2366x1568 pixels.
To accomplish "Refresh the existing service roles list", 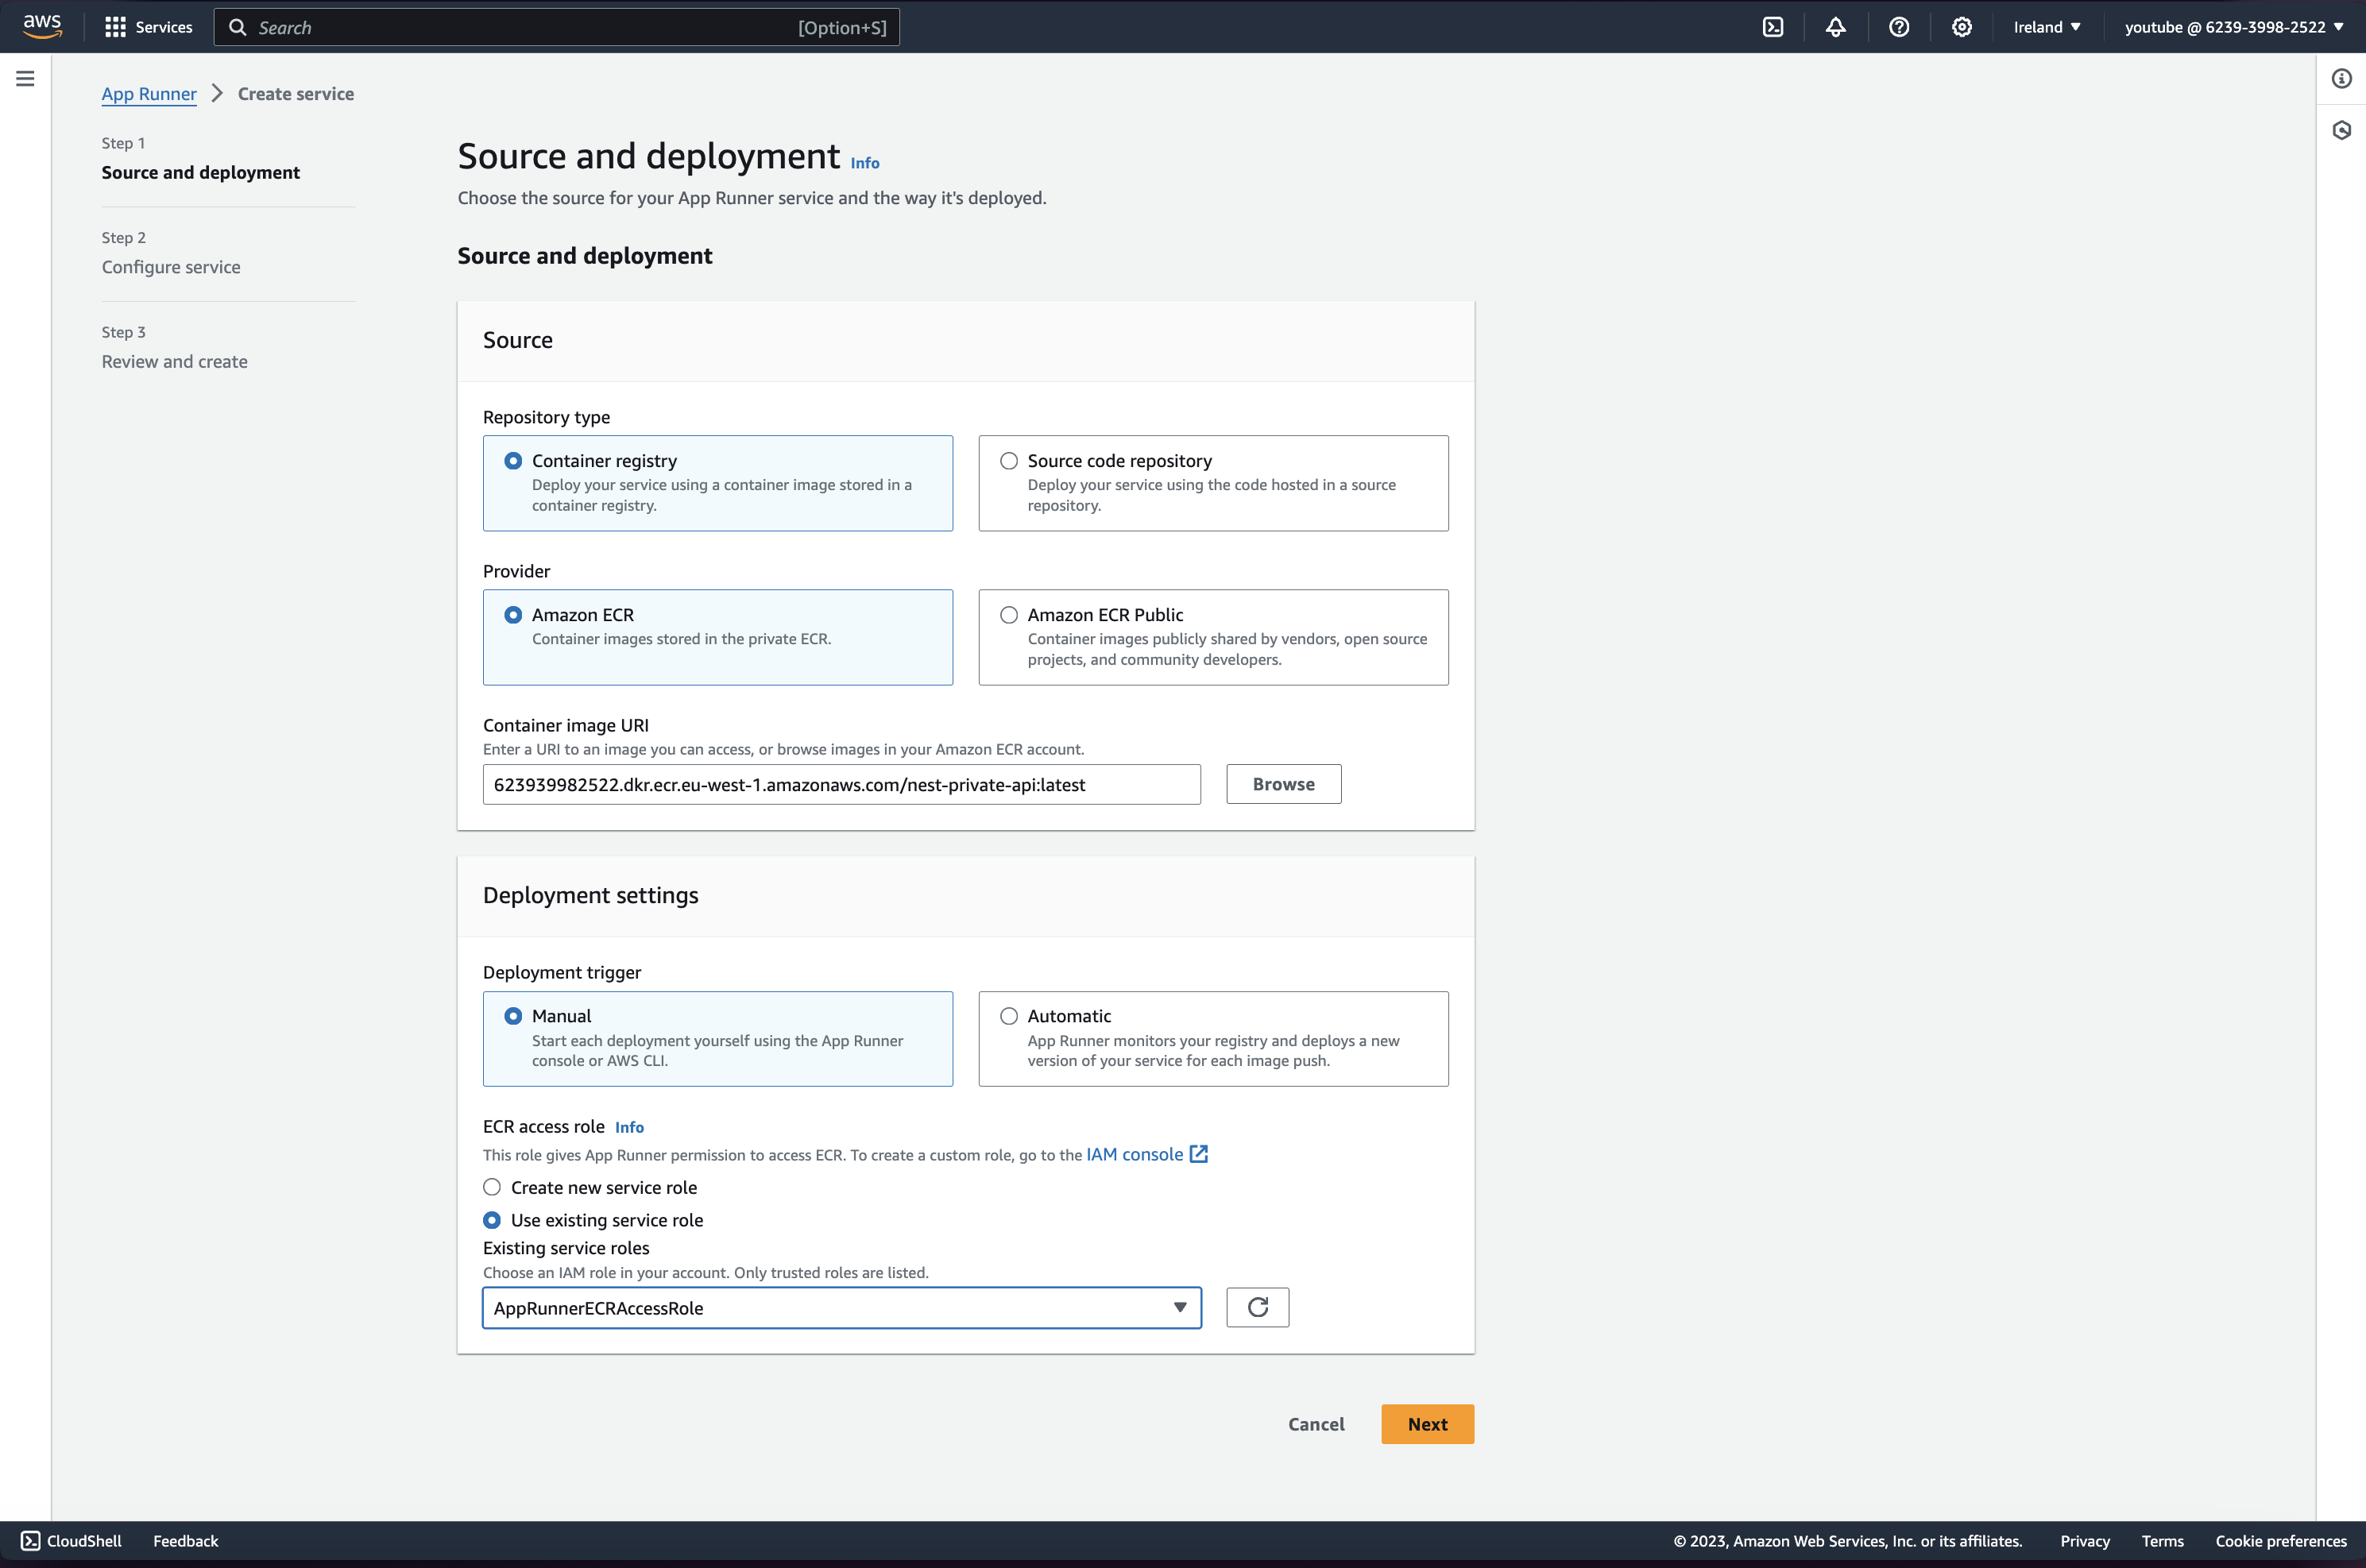I will [x=1257, y=1307].
